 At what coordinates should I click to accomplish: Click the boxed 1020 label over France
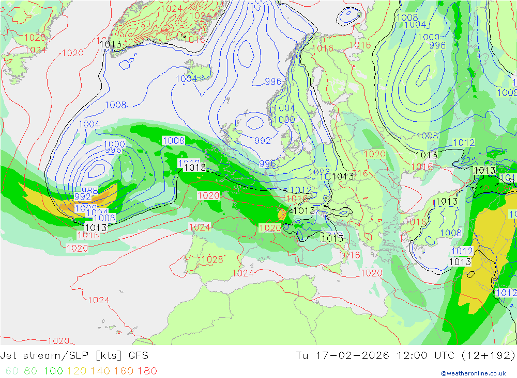(x=208, y=195)
